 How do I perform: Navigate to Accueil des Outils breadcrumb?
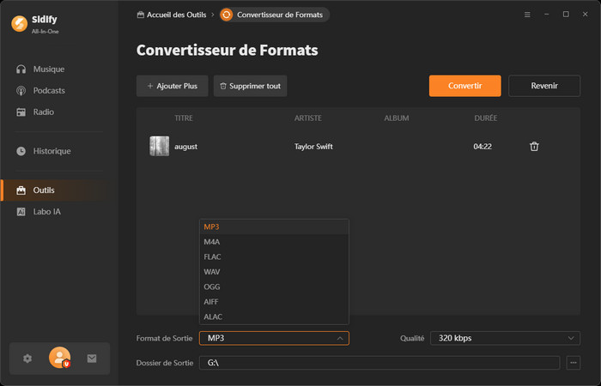(174, 15)
